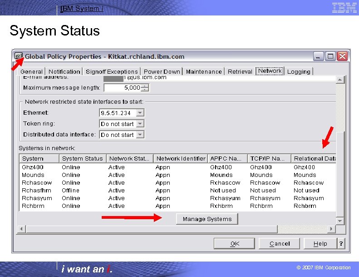Select the Network tab
Screen dimensions: 359x277
[270, 71]
